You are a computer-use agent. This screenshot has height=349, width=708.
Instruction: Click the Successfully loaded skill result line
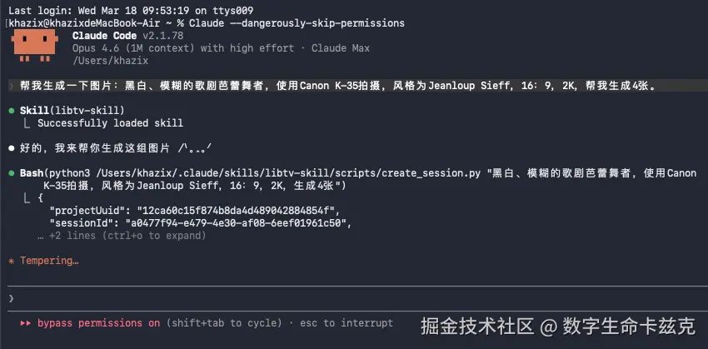(110, 123)
